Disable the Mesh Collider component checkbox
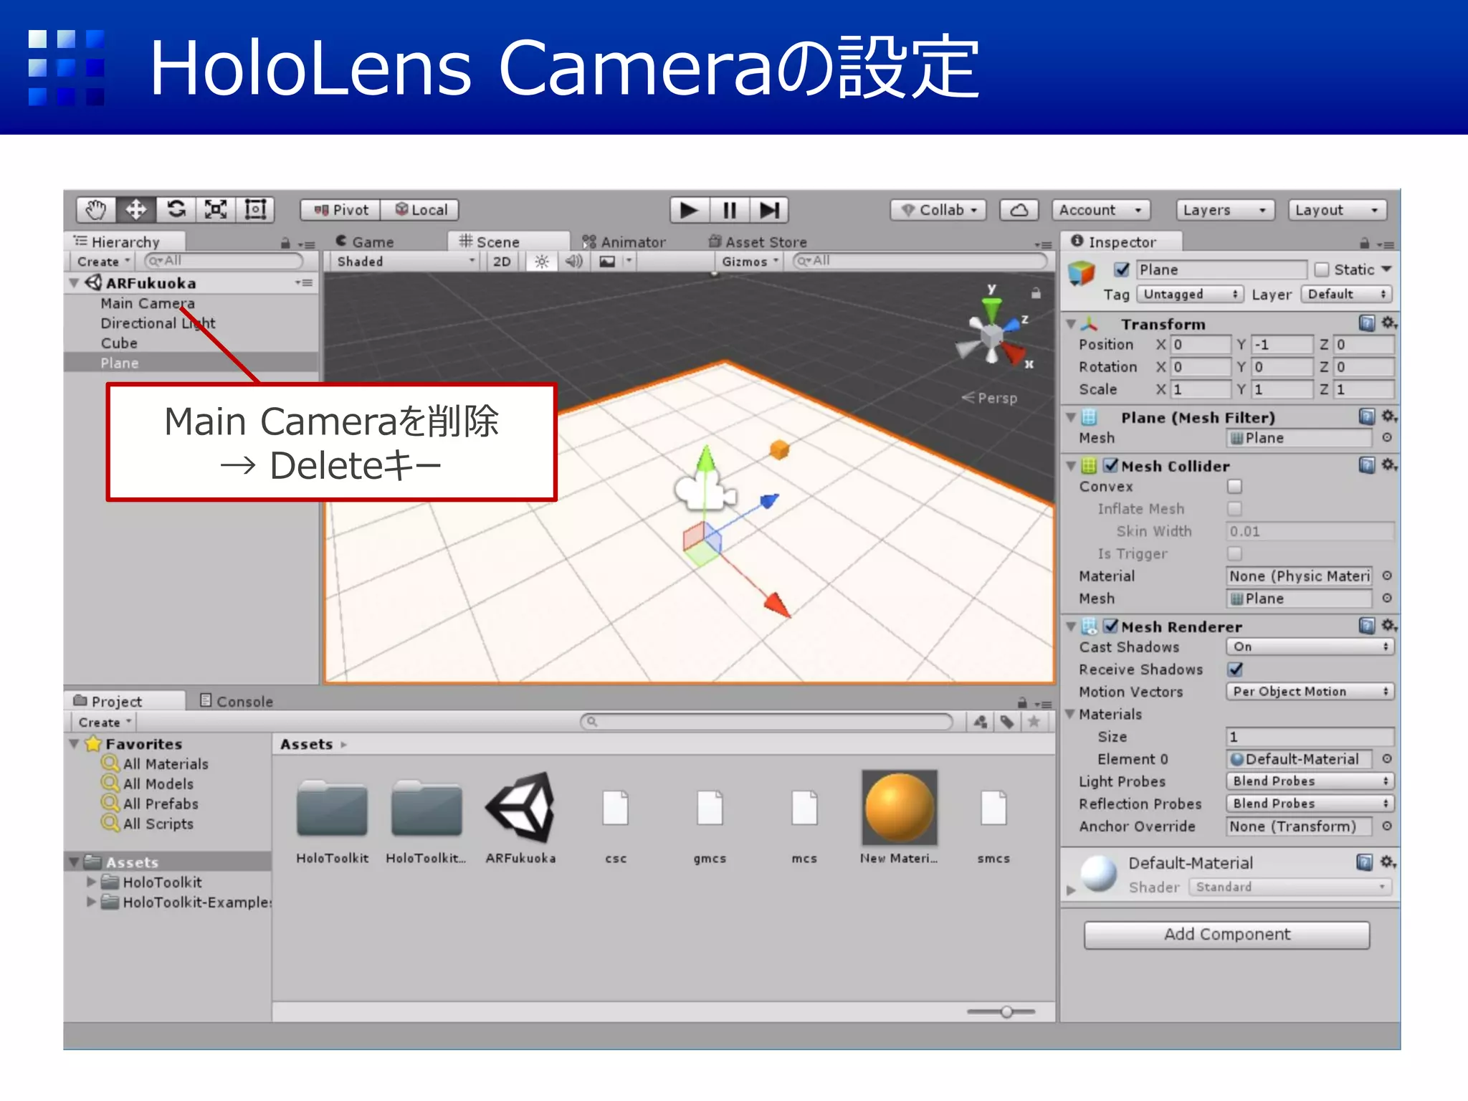The image size is (1468, 1101). point(1111,466)
